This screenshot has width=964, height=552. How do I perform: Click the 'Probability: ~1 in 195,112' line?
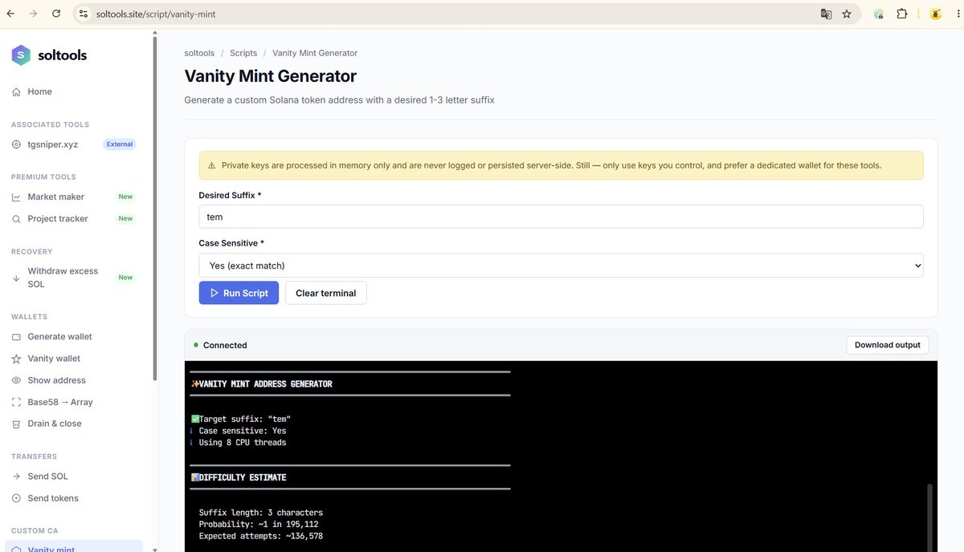pyautogui.click(x=259, y=524)
